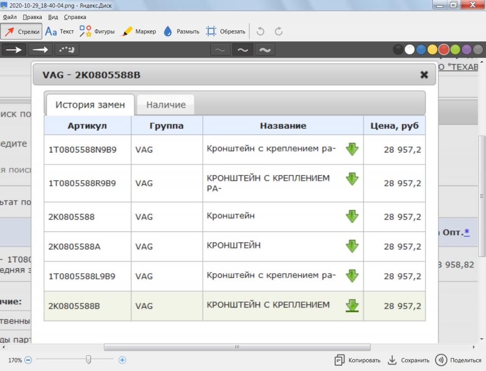The height and width of the screenshot is (371, 486).
Task: Click Сохранить save button
Action: [x=409, y=360]
